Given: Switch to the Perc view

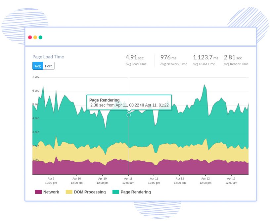Looking at the screenshot, I should click(49, 66).
